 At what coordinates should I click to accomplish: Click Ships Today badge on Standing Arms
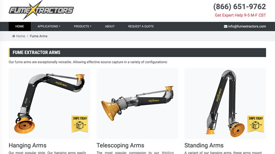point(255,124)
